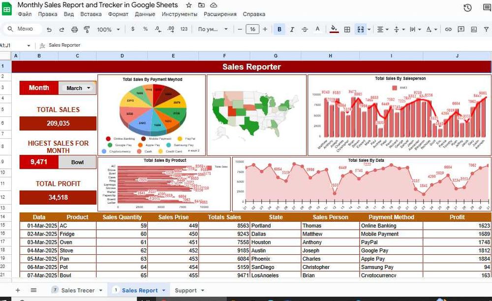The height and width of the screenshot is (301, 492).
Task: Decrease font size with minus
Action: point(240,29)
